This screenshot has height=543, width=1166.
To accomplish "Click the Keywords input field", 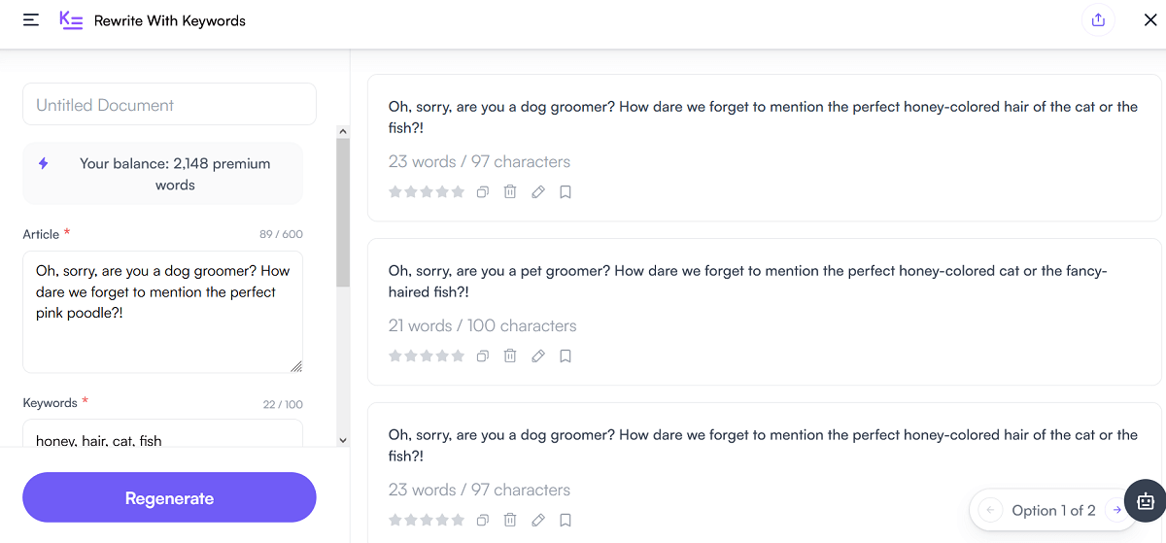I will click(162, 434).
